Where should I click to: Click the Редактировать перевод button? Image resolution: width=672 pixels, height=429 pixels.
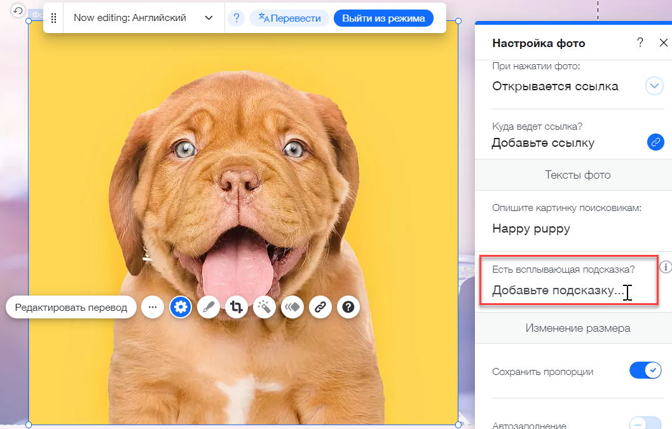pos(71,308)
